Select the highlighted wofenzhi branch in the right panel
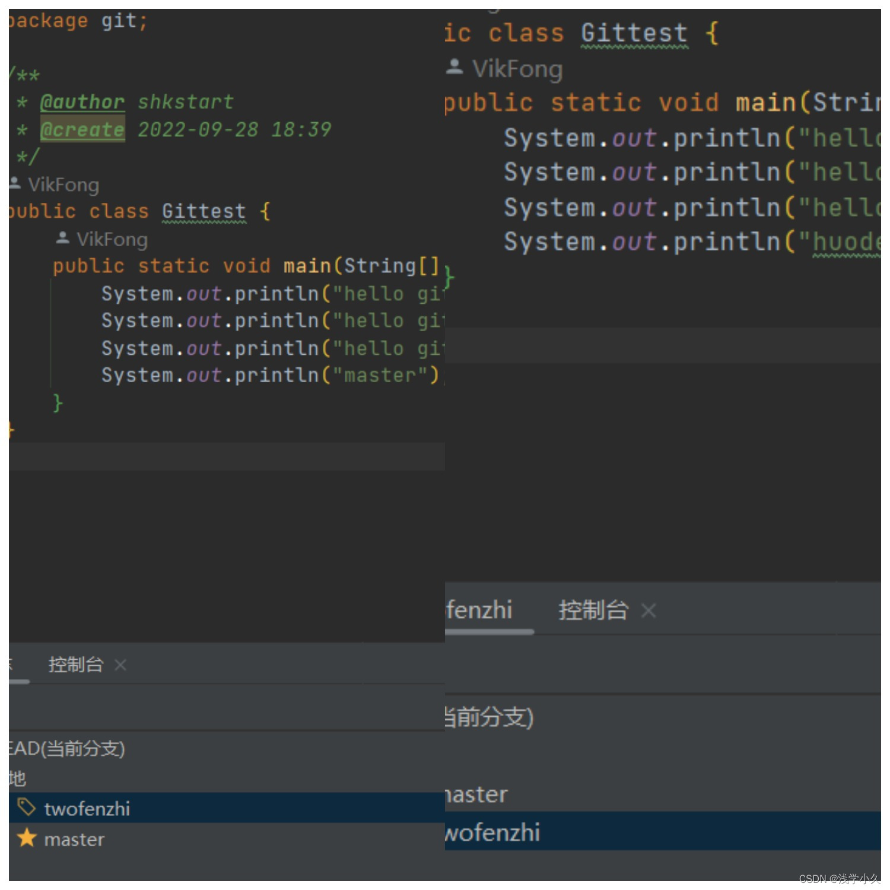Screen dimensions: 890x890 click(663, 831)
